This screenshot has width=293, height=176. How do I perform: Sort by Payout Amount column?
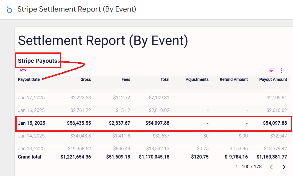coord(273,79)
